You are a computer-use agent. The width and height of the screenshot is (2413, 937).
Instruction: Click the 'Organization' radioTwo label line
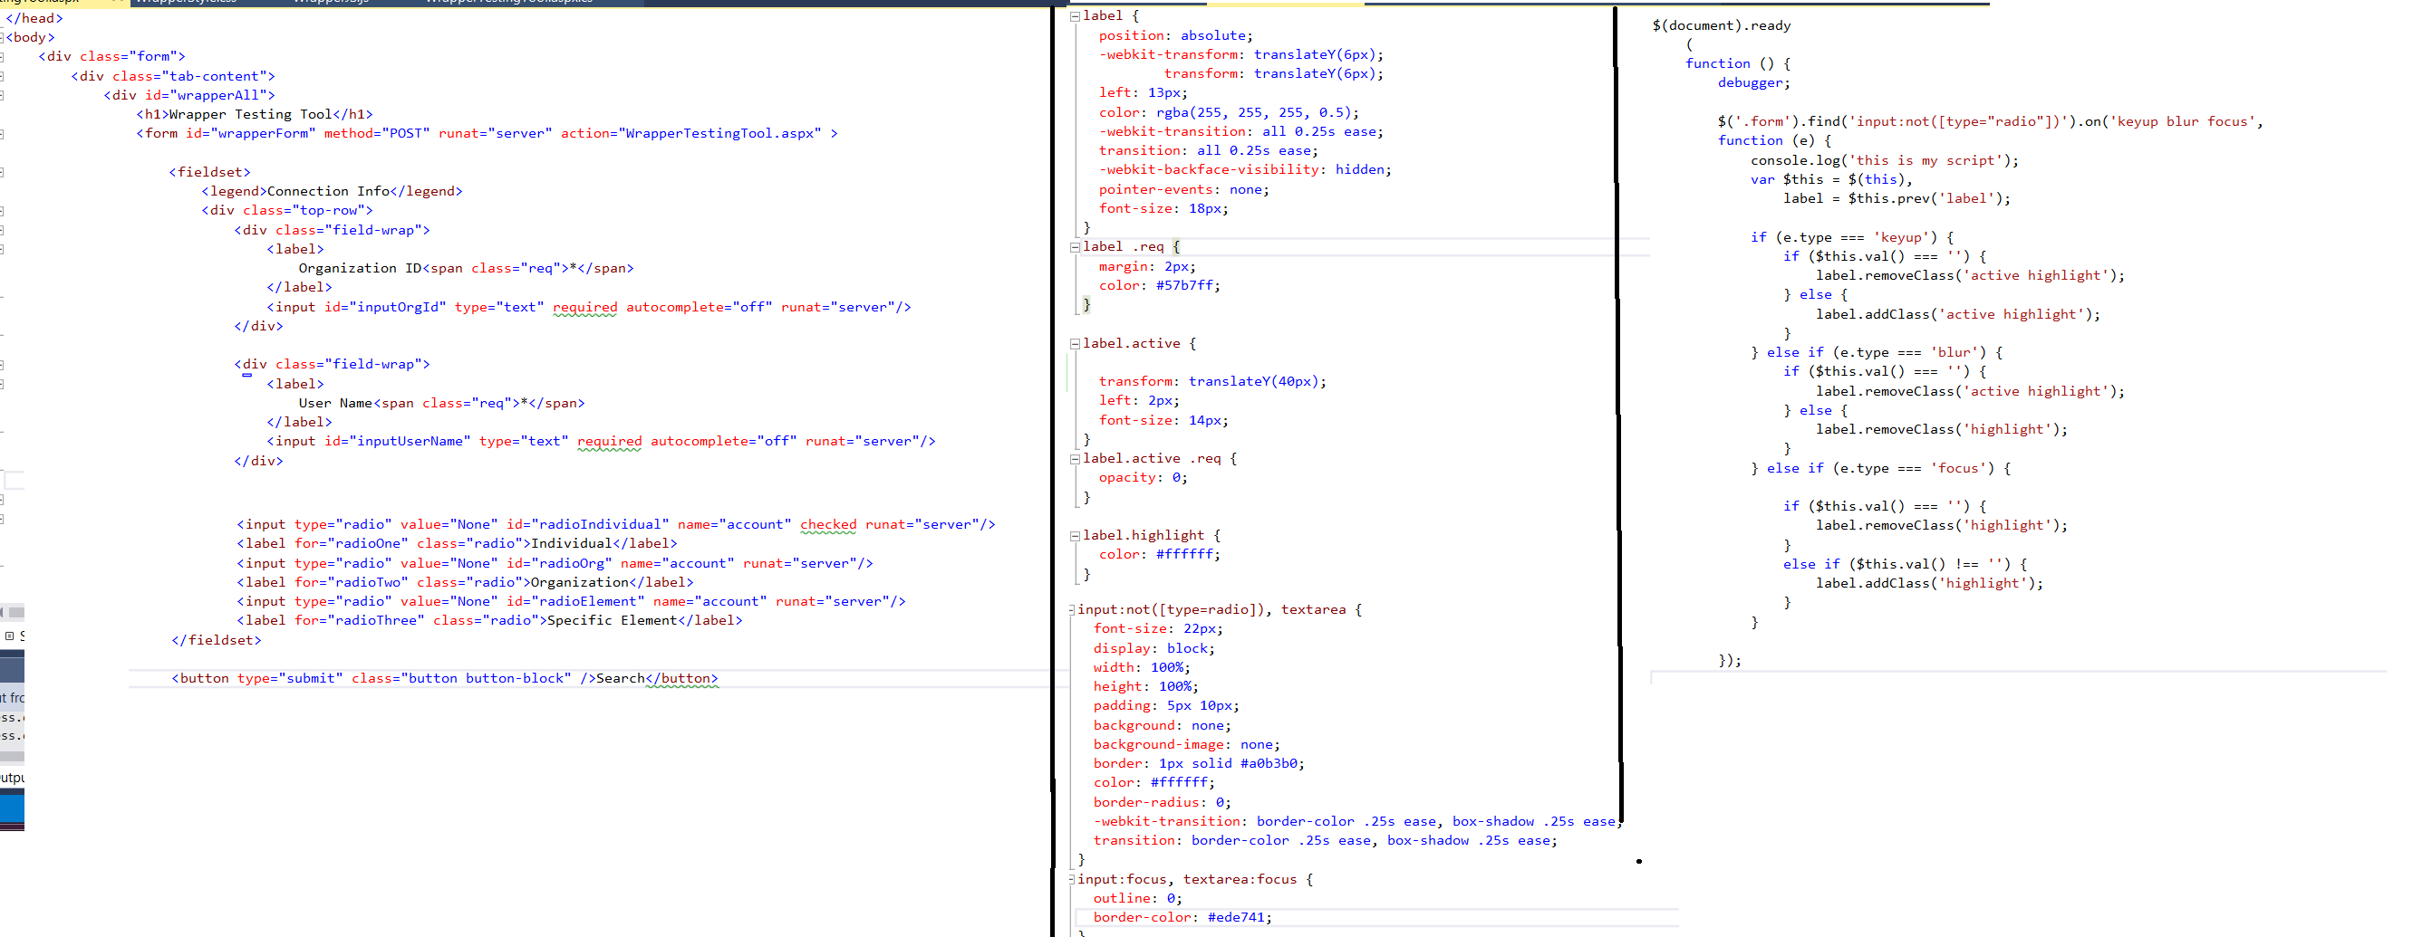click(465, 582)
